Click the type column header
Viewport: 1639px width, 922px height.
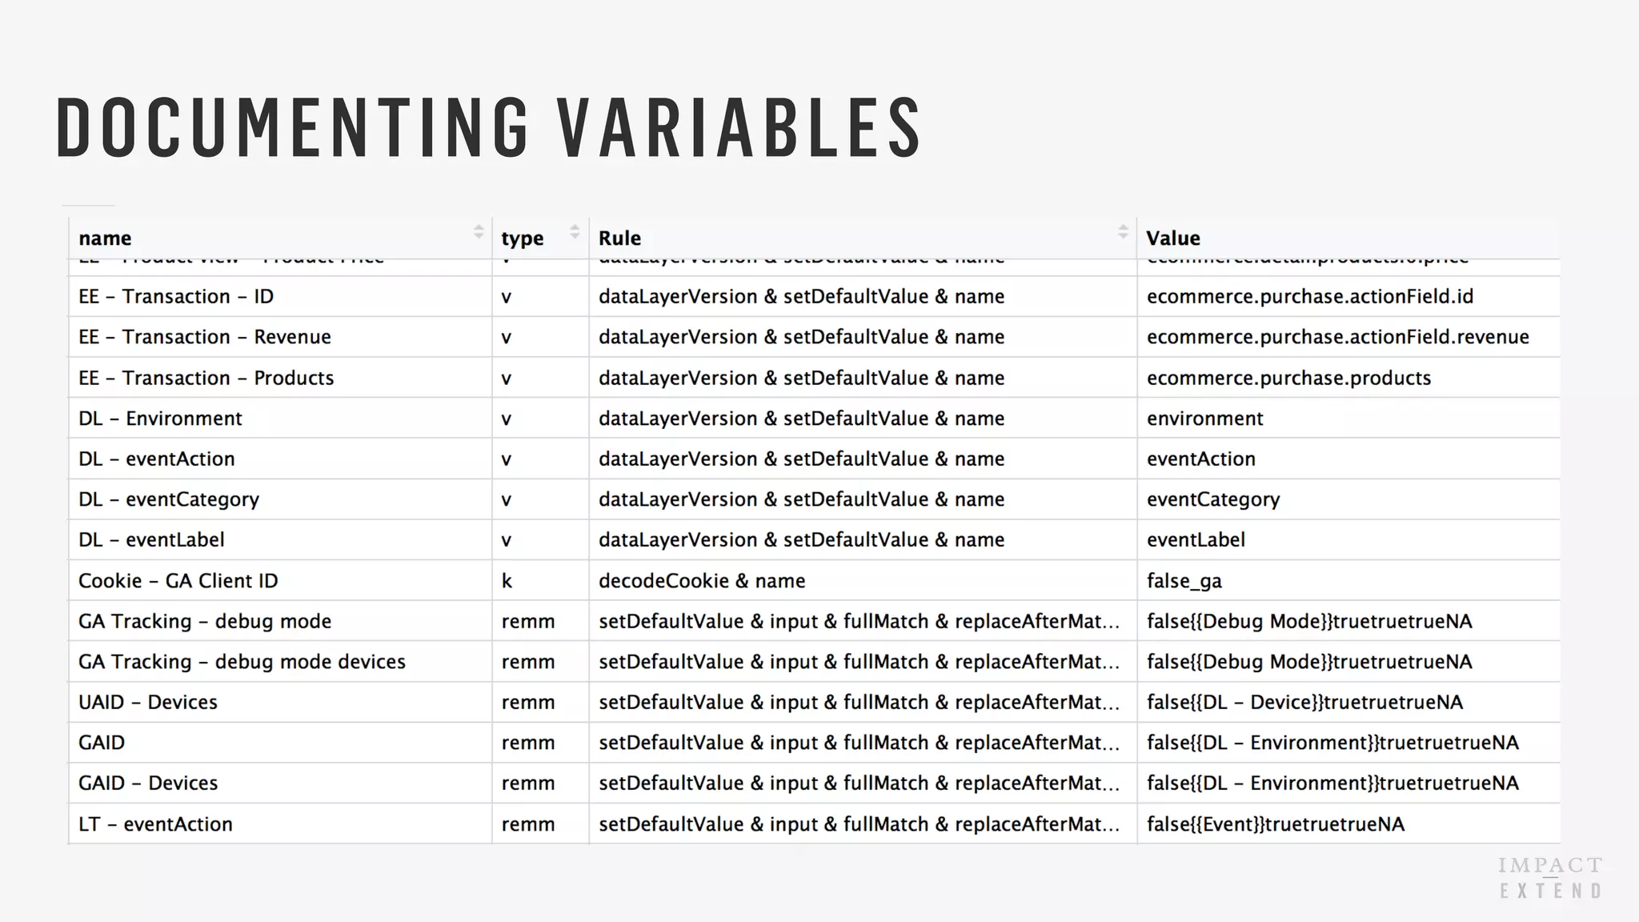pos(541,238)
